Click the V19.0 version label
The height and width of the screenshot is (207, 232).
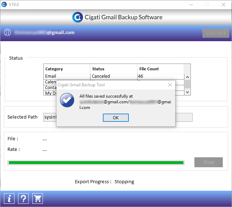(x=14, y=5)
